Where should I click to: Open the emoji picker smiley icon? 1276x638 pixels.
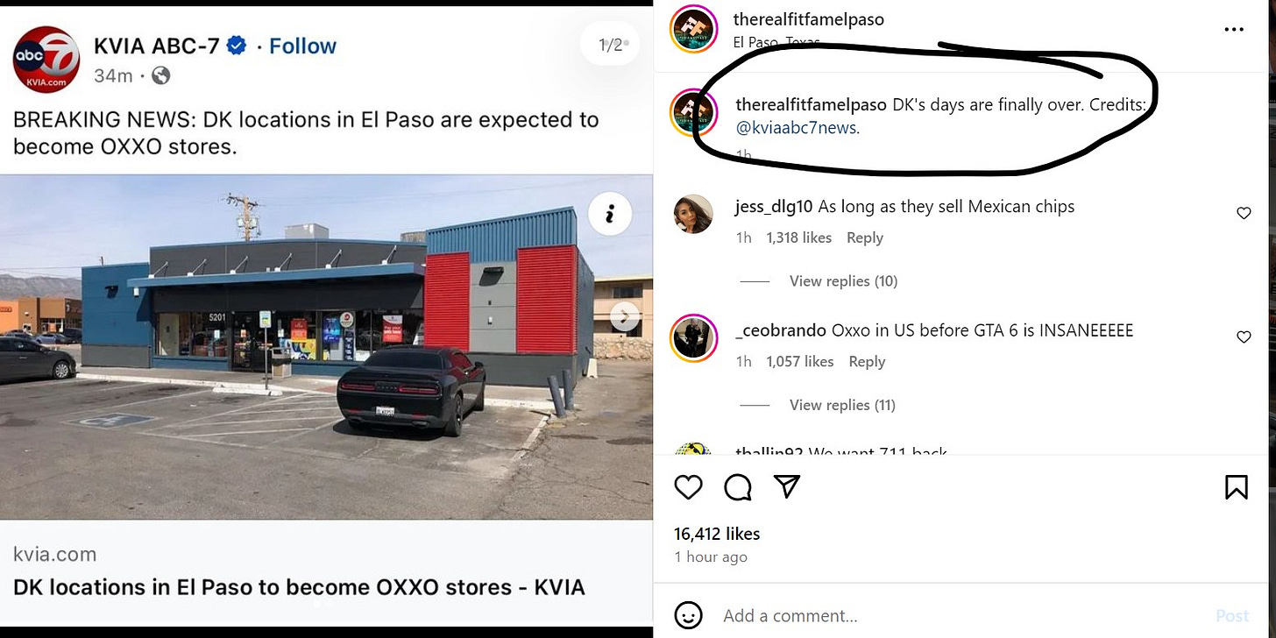coord(690,615)
